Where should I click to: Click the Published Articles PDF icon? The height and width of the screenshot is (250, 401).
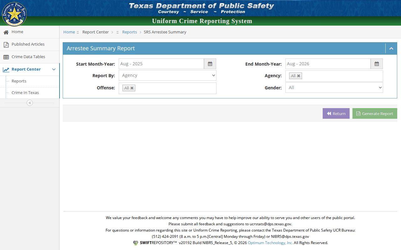pos(6,45)
